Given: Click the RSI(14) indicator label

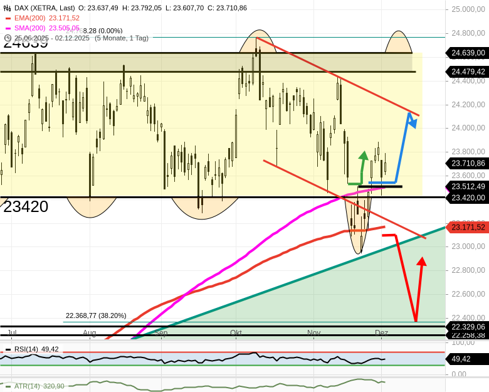Looking at the screenshot, I should tap(26, 349).
